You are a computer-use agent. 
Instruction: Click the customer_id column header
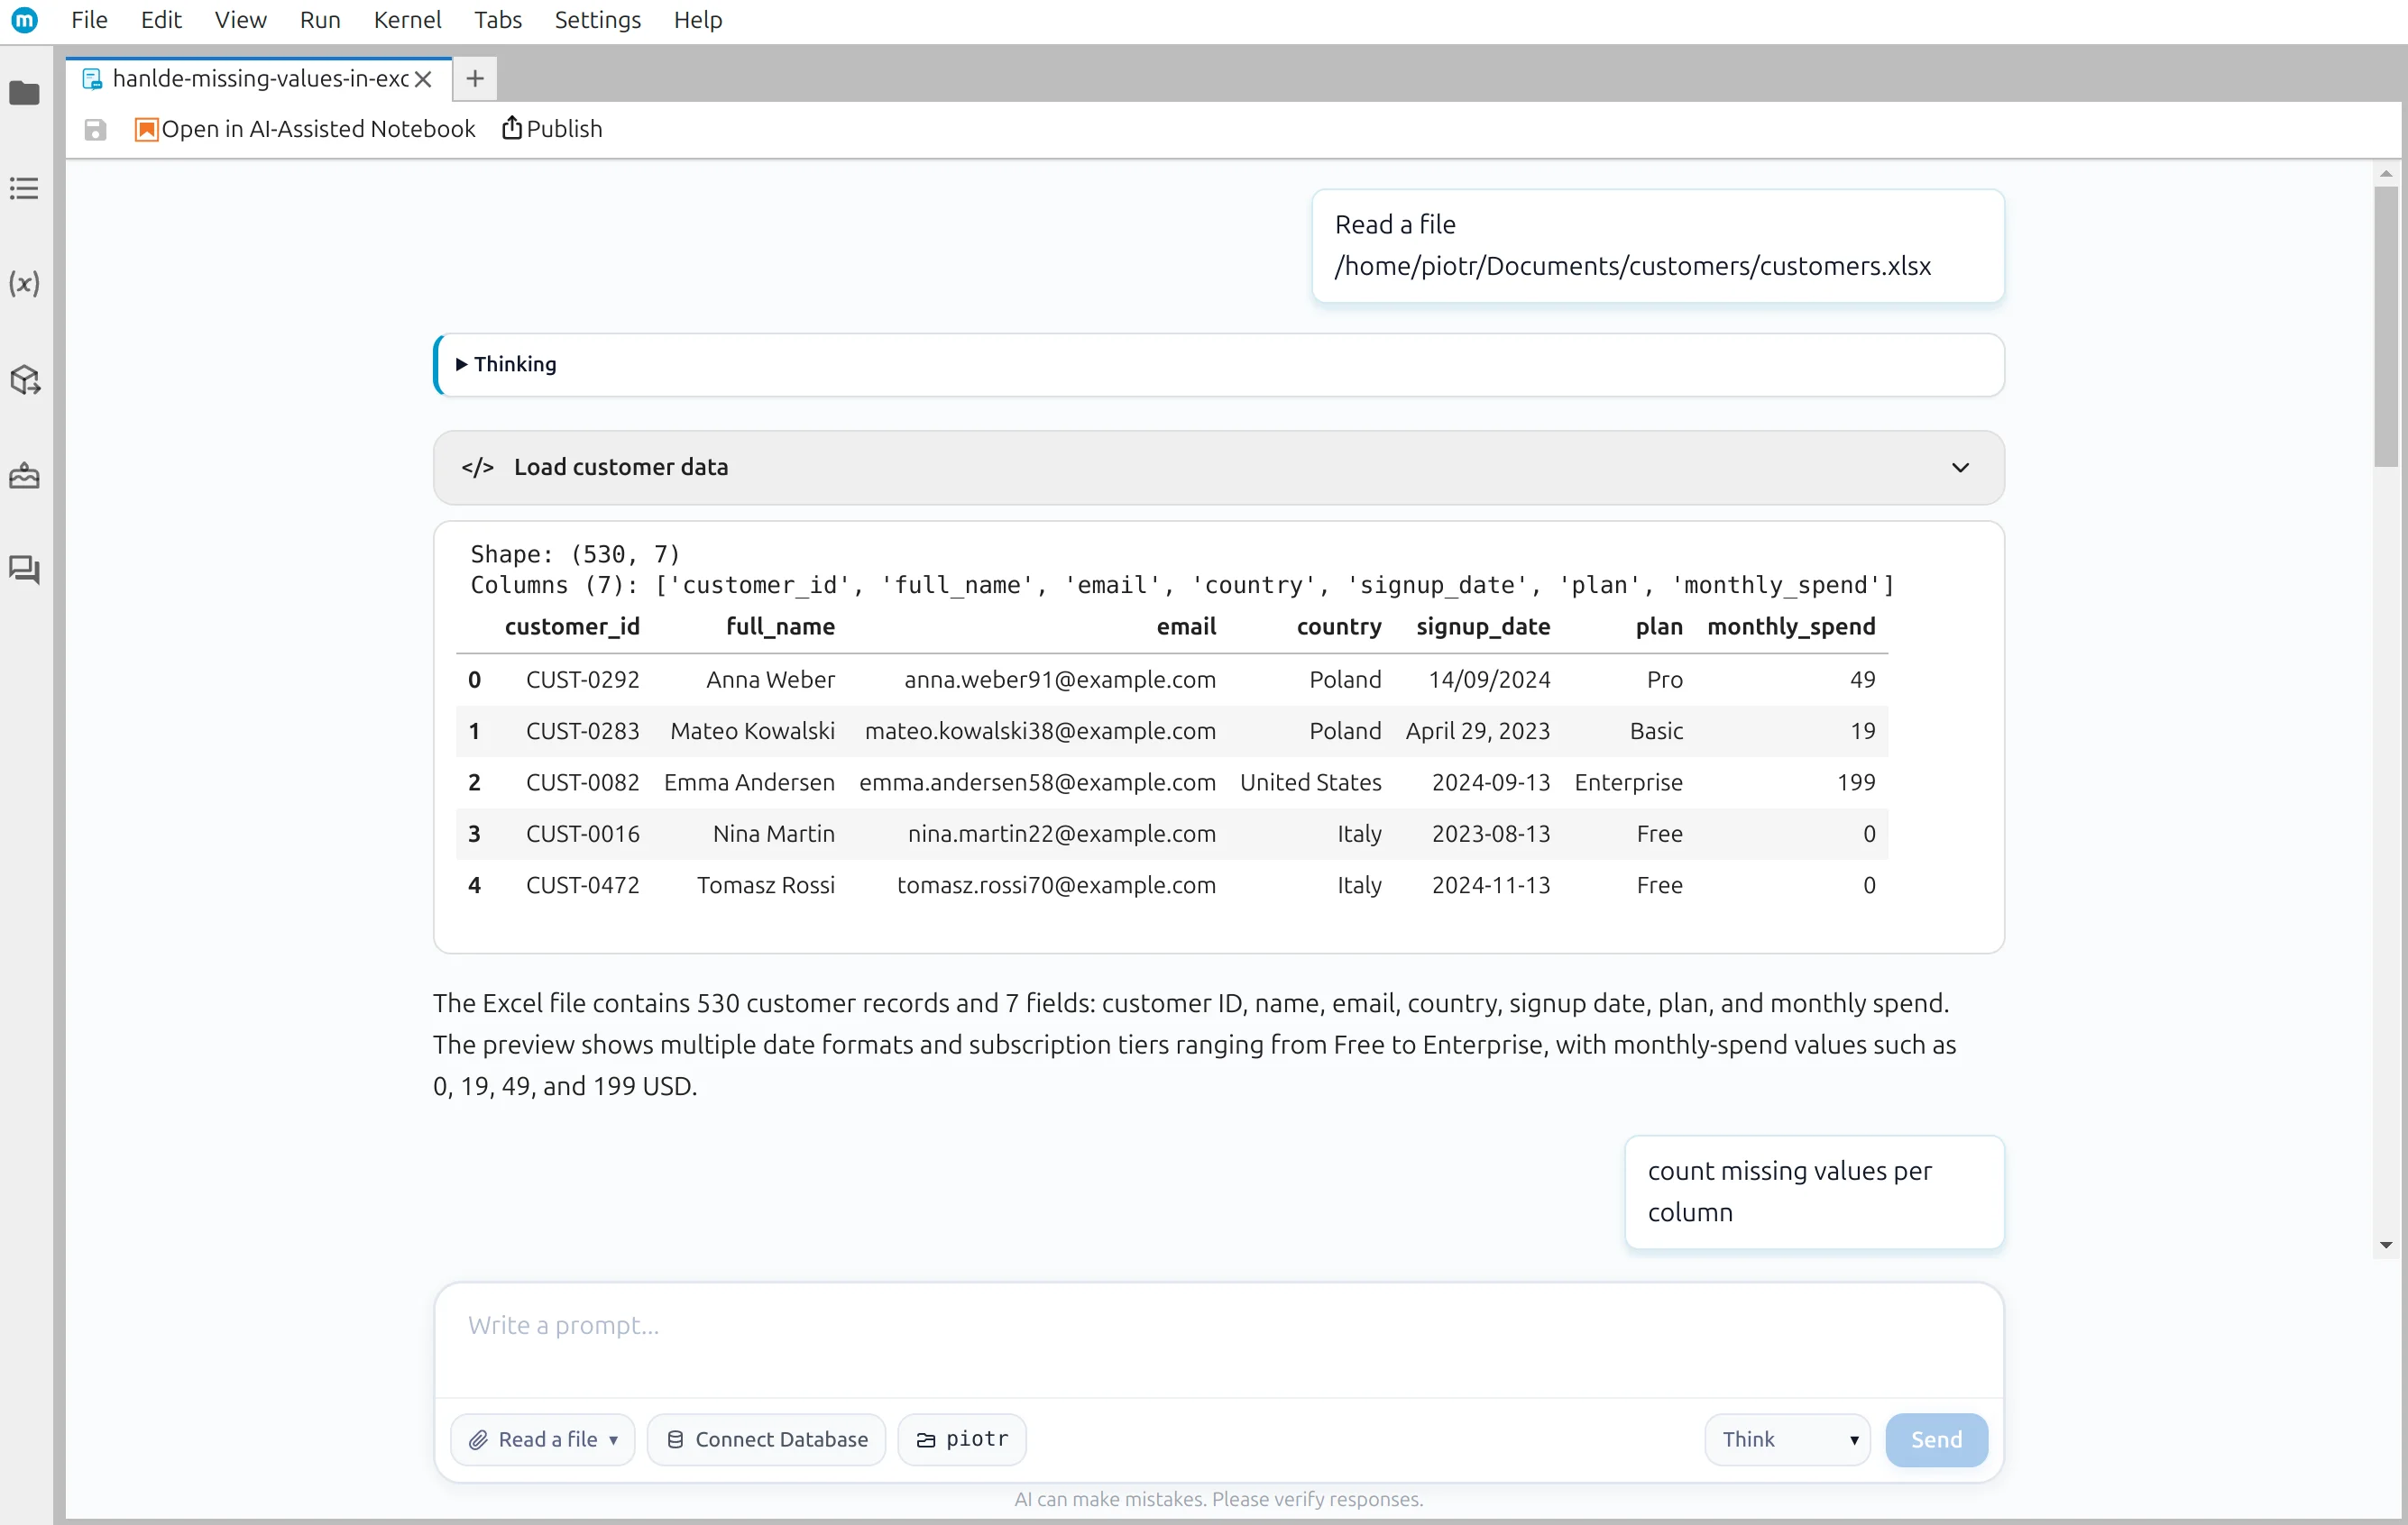[x=572, y=626]
